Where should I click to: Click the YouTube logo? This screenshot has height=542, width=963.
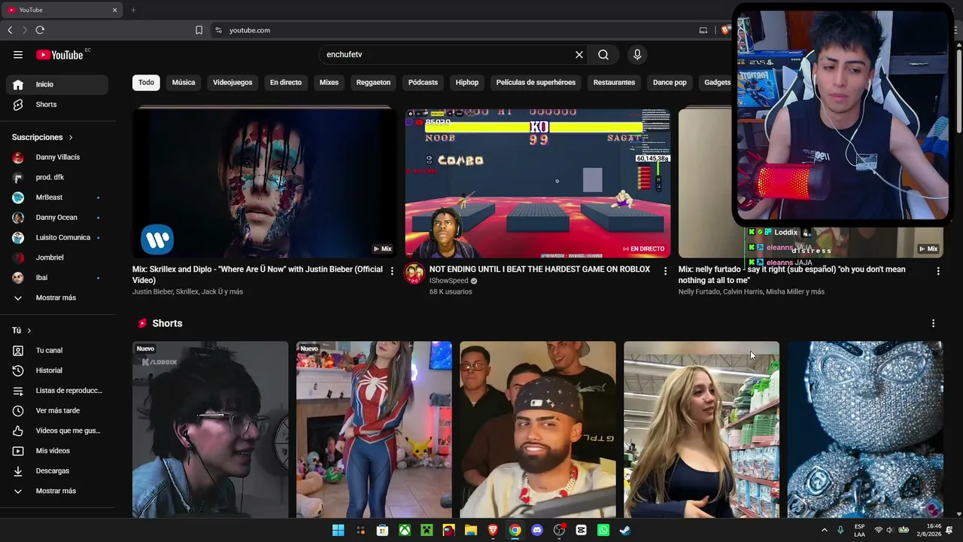(59, 55)
